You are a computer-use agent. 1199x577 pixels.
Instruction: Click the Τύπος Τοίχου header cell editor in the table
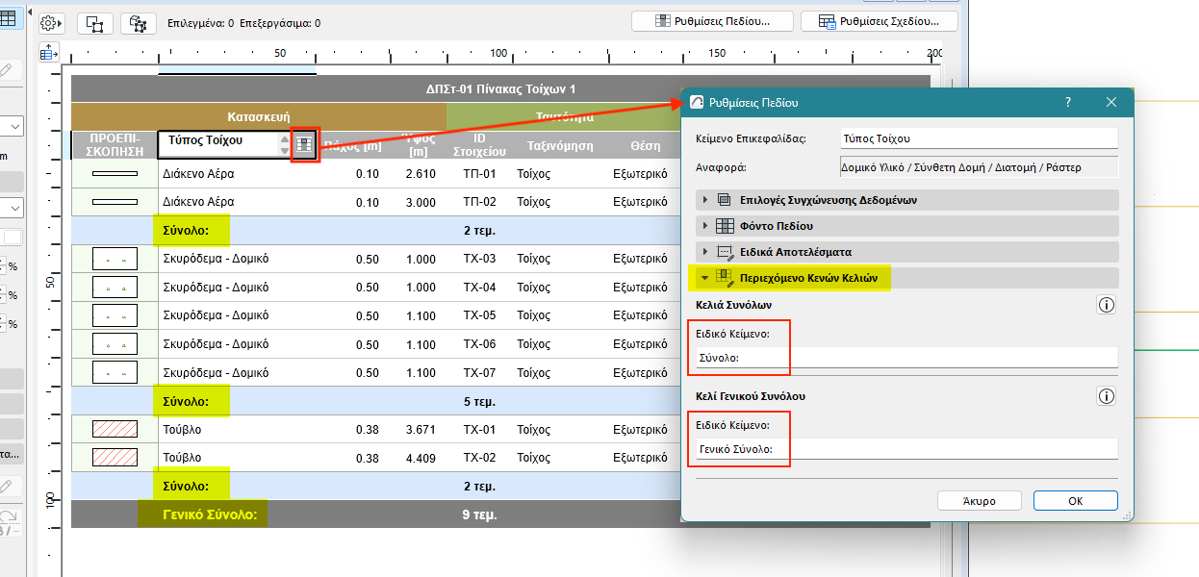click(218, 144)
